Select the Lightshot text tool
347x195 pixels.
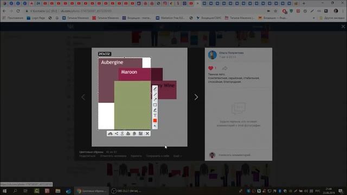[x=155, y=115]
